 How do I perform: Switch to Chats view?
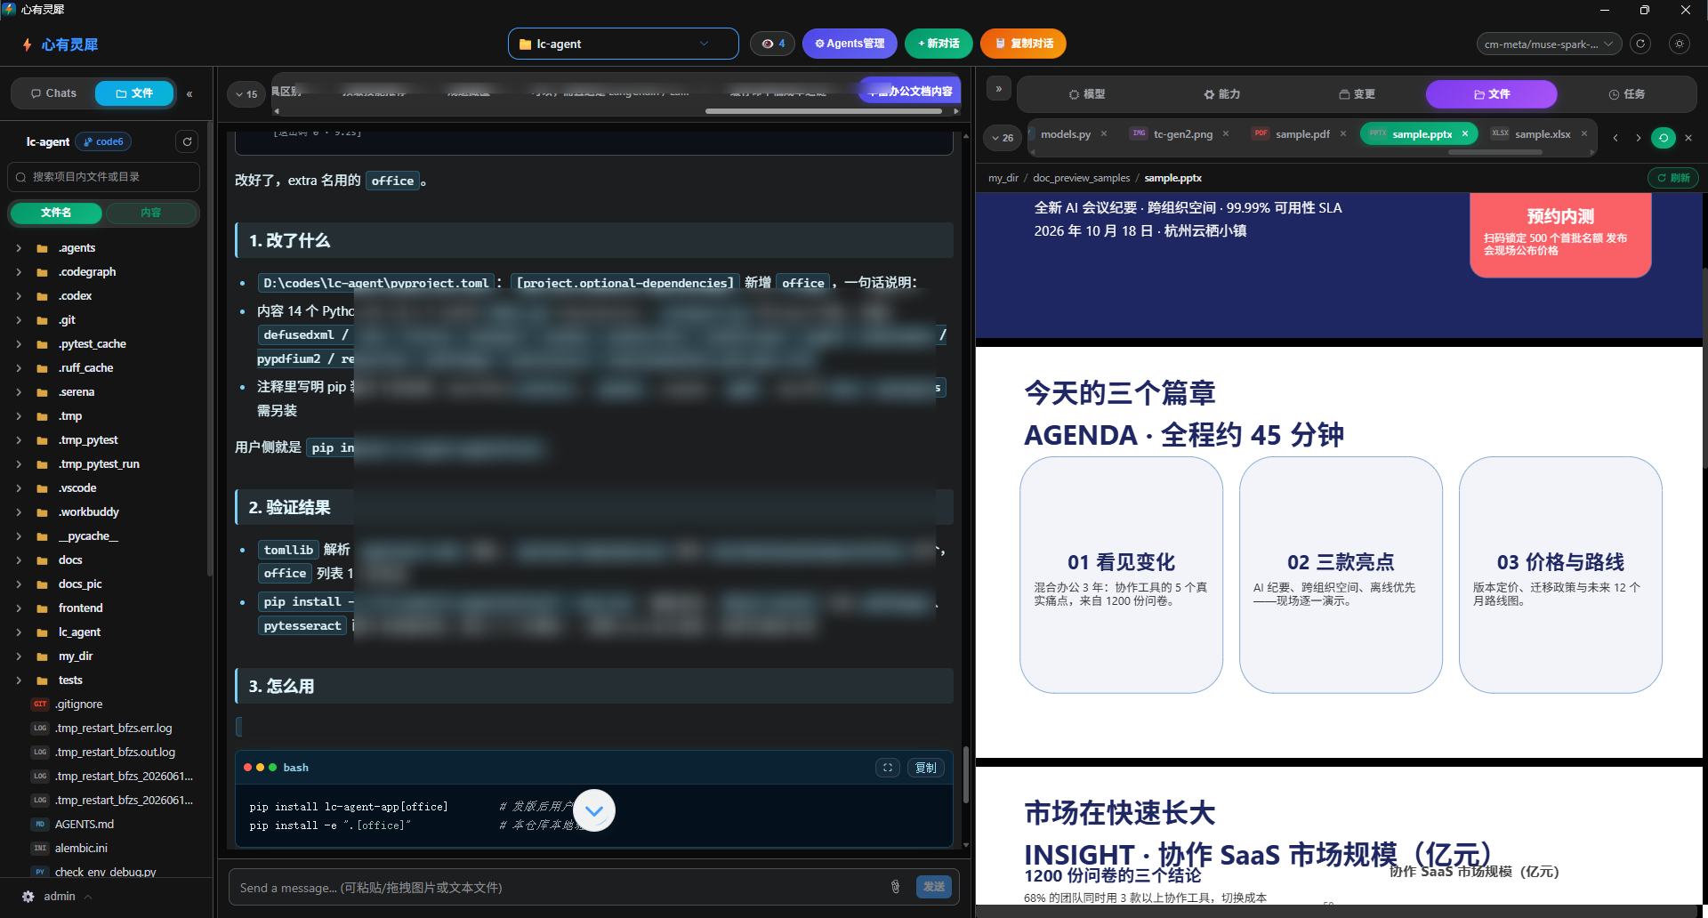point(53,93)
